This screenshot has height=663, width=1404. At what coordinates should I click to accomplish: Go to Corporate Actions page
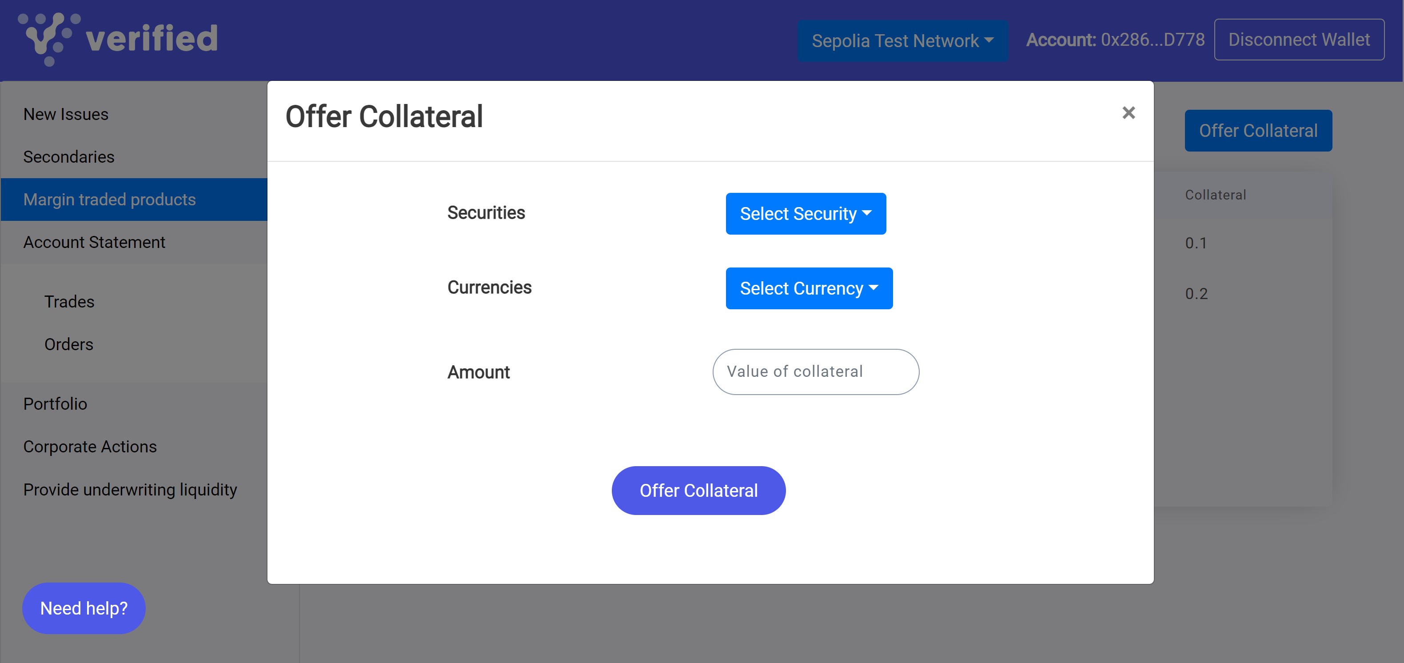pos(90,447)
